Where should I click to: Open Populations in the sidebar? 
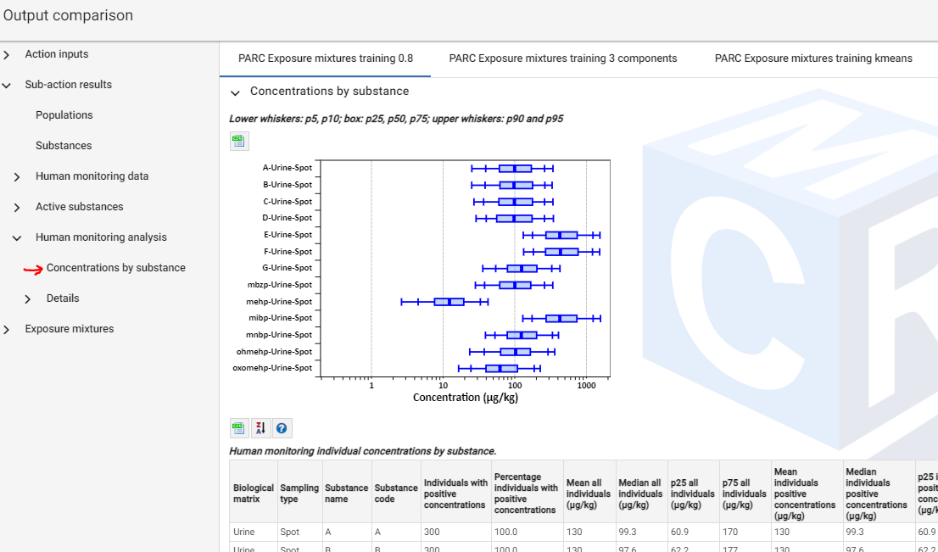click(64, 115)
